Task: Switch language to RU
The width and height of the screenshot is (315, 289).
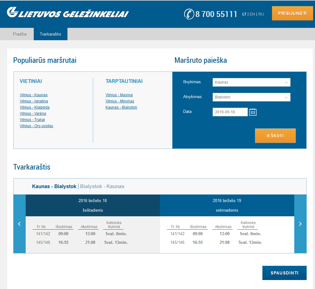Action: click(261, 14)
